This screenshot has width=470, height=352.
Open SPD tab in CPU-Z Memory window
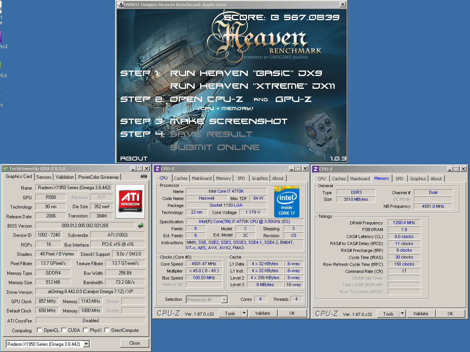point(399,179)
